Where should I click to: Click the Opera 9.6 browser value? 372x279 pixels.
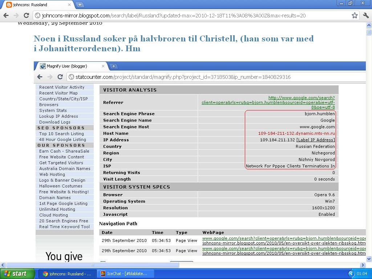tap(324, 195)
